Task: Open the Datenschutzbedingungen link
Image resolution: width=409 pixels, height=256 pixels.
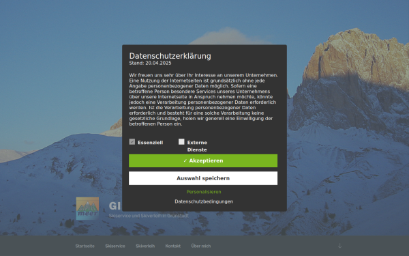Action: tap(204, 201)
